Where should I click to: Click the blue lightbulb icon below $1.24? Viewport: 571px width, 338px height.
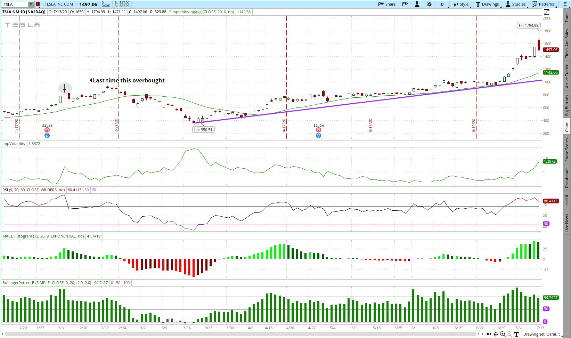[x=318, y=136]
